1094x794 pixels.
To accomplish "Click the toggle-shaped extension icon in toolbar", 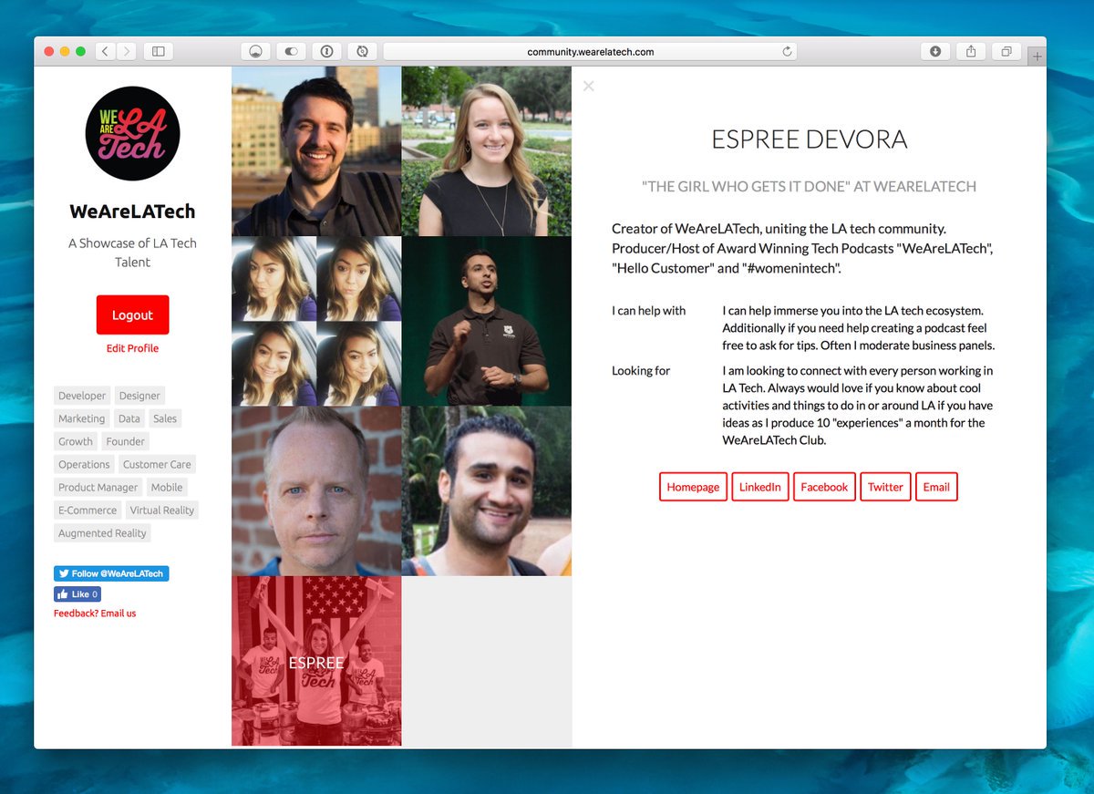I will tap(292, 52).
